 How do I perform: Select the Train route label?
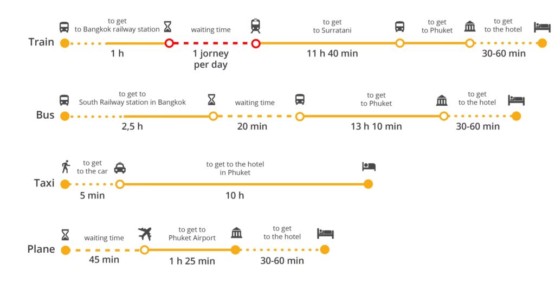coord(41,42)
